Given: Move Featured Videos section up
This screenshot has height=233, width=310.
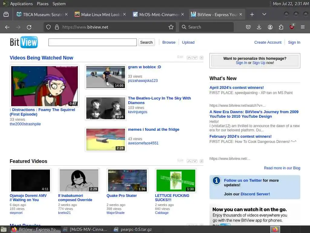Looking at the screenshot, I should pyautogui.click(x=189, y=161).
